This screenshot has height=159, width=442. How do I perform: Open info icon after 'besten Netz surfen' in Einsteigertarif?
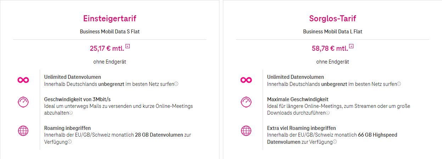click(176, 84)
